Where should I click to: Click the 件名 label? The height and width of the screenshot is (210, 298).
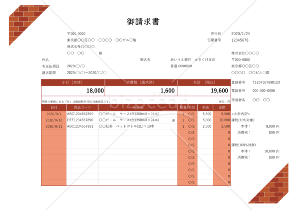[45, 60]
